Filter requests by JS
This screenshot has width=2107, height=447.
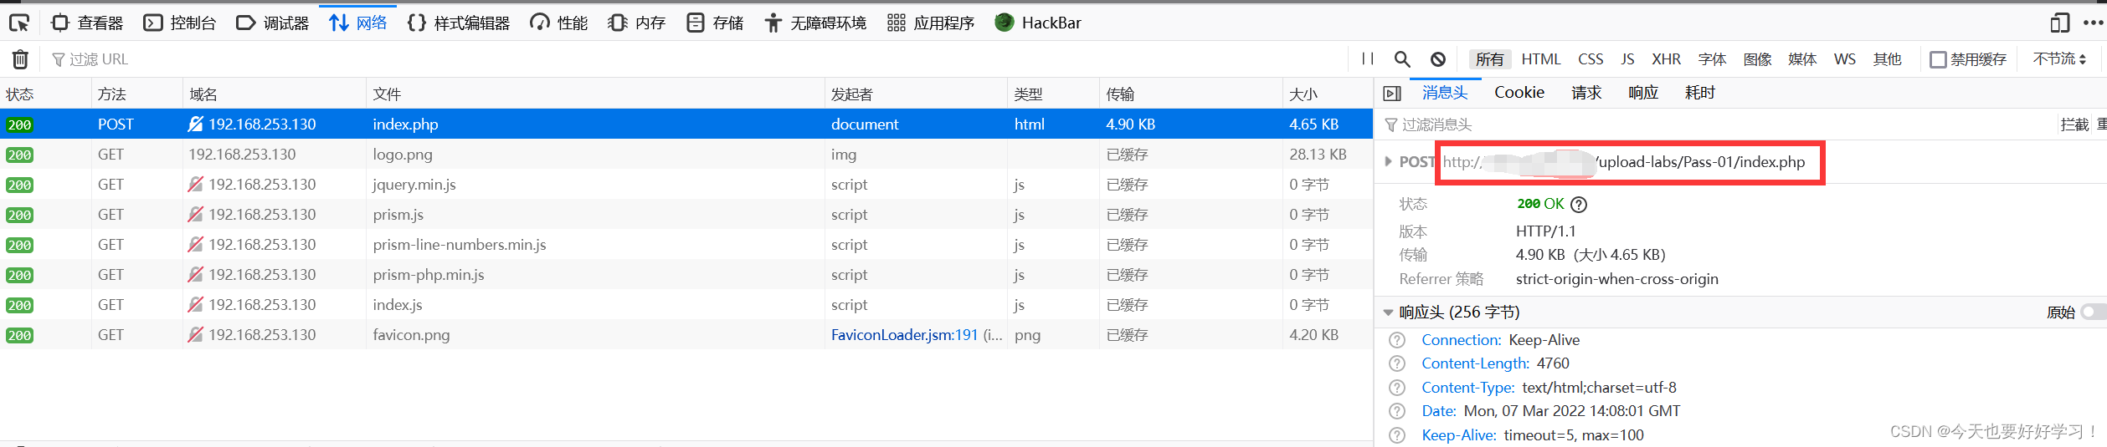pos(1627,59)
